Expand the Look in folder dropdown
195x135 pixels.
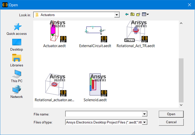click(x=117, y=15)
